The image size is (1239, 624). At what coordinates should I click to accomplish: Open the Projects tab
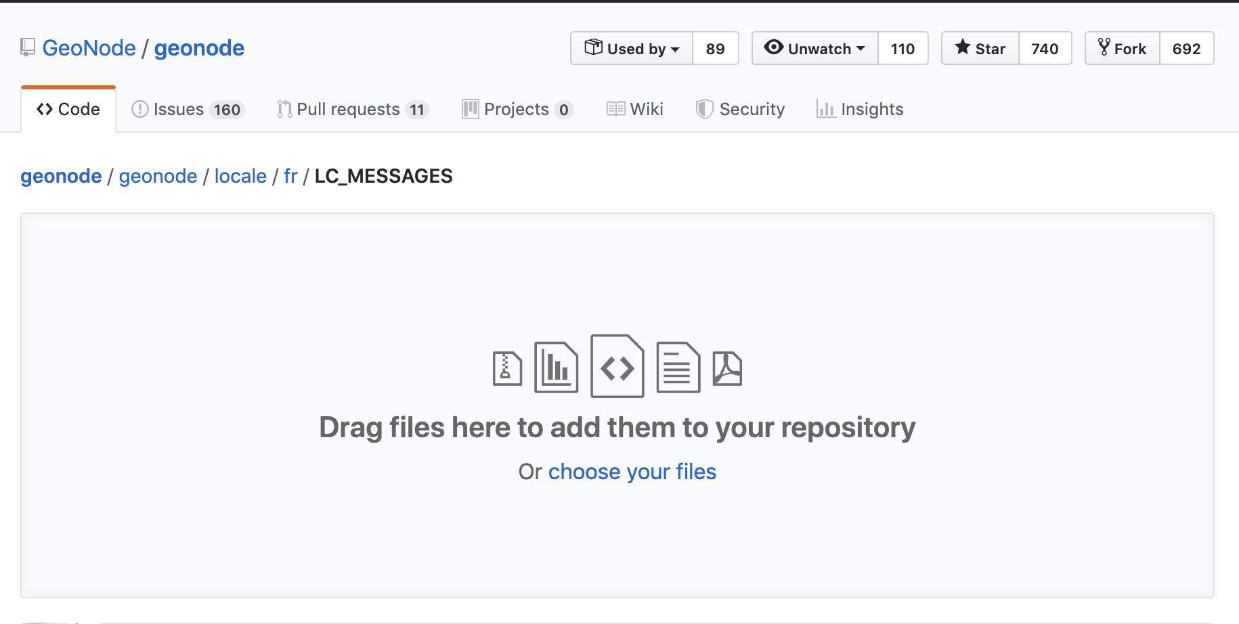coord(517,109)
